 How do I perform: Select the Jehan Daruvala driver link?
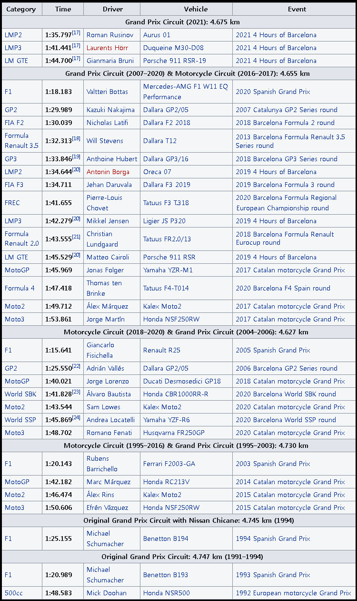click(110, 185)
